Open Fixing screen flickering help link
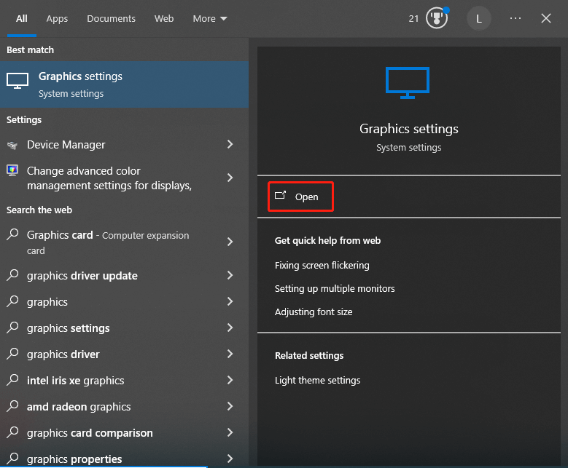Screen dimensions: 568x468 [322, 266]
